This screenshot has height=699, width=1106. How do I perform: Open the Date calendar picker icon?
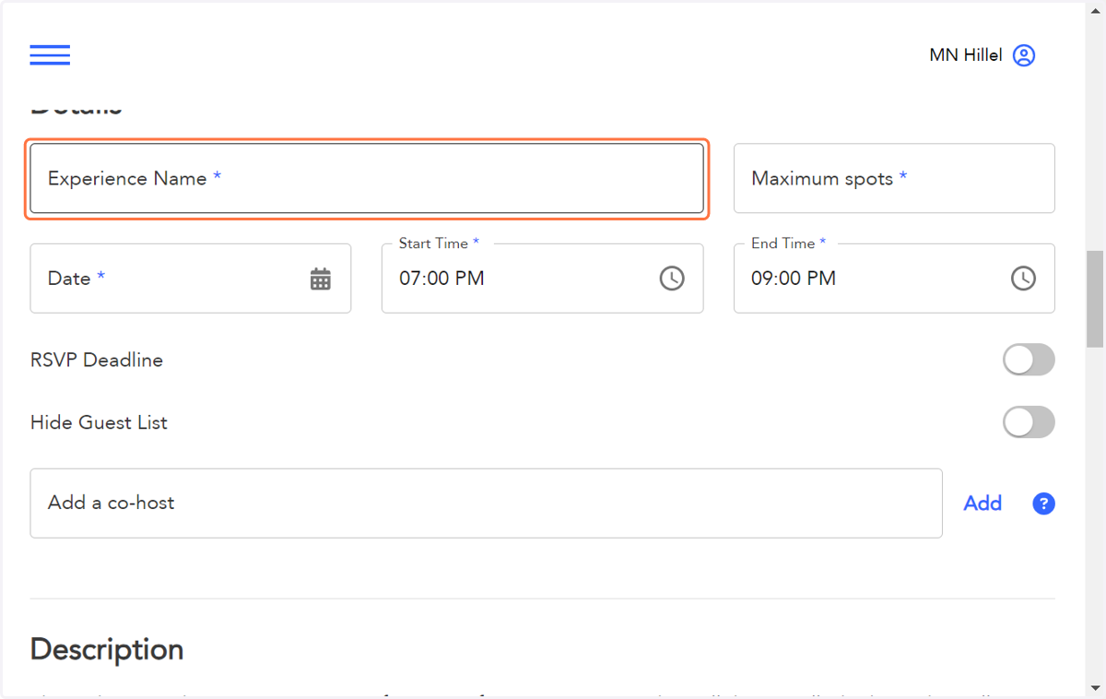[x=320, y=278]
